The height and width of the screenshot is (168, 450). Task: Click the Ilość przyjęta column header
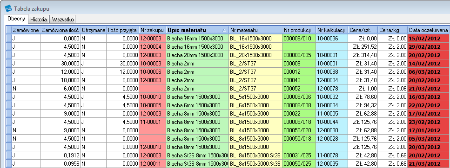point(122,30)
